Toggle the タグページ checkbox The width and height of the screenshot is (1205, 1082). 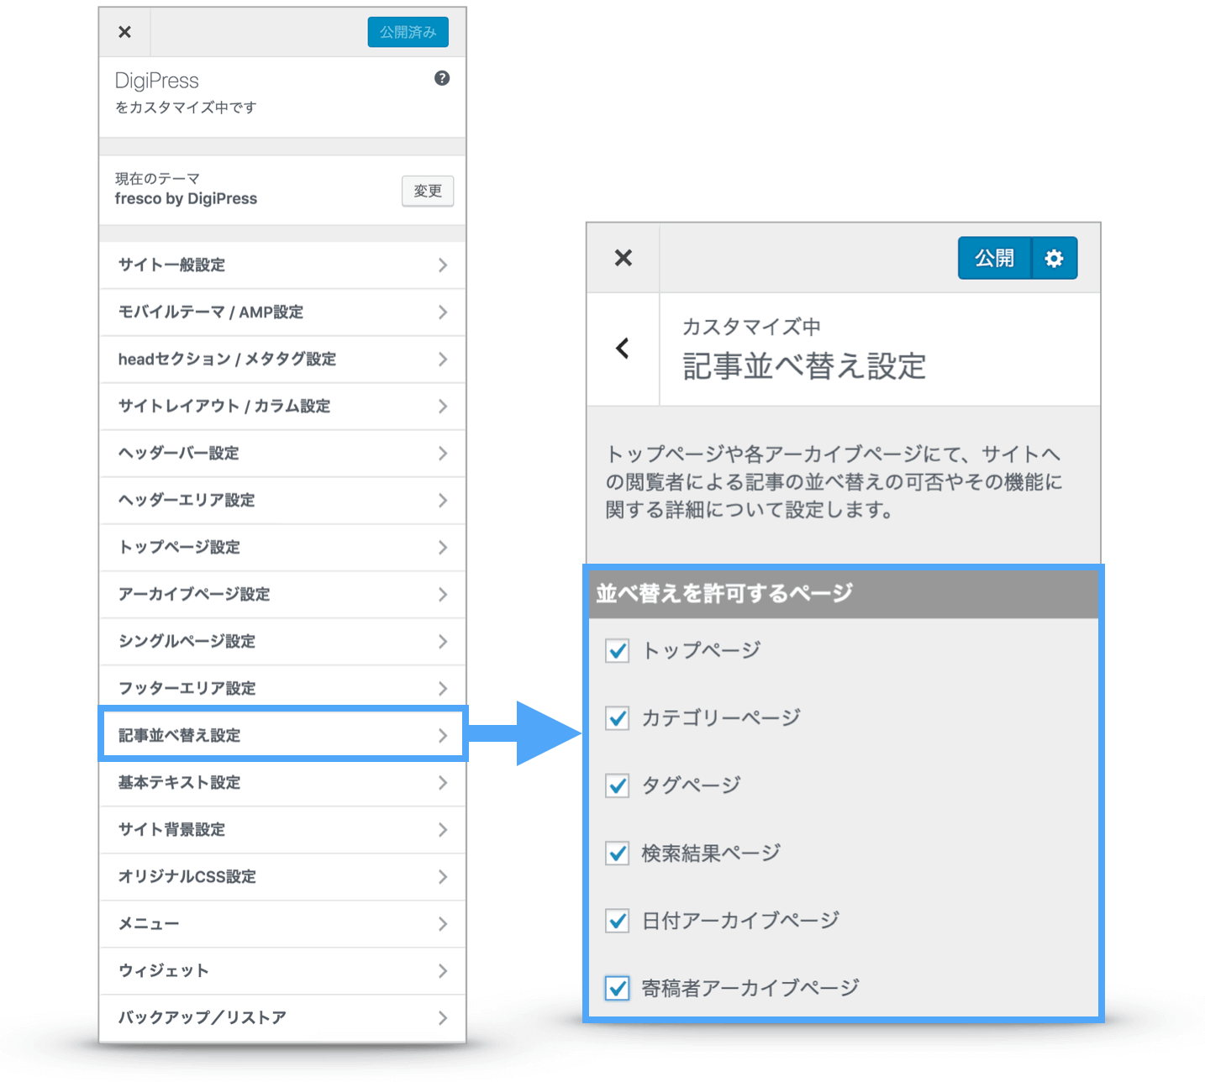(618, 785)
